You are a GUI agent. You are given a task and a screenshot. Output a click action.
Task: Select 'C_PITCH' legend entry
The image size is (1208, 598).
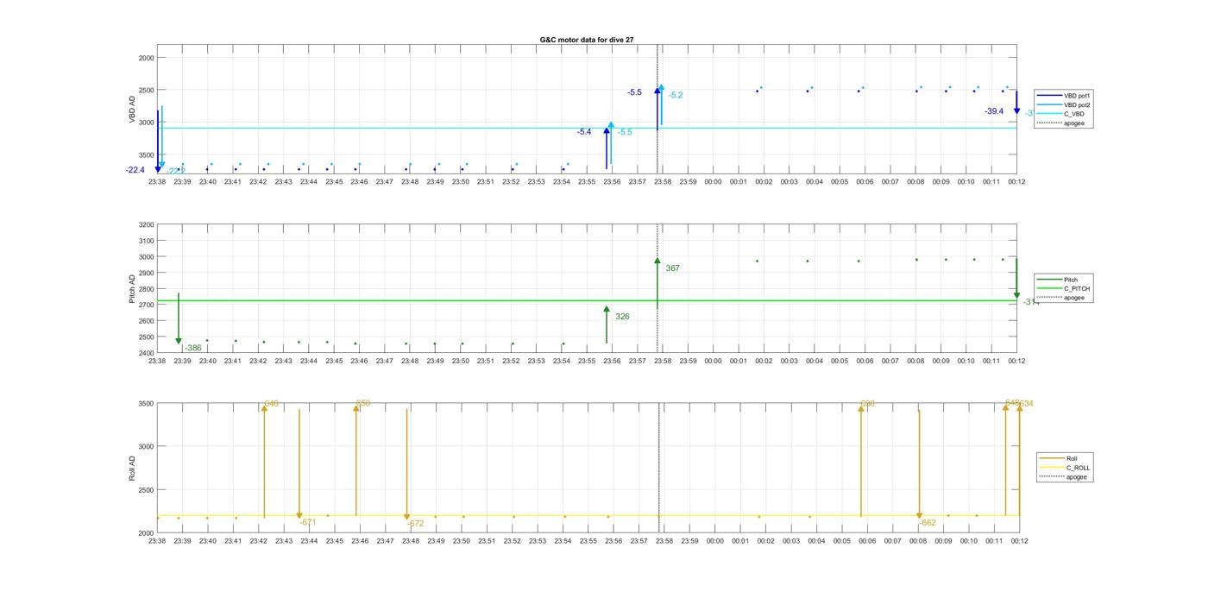(x=1065, y=288)
